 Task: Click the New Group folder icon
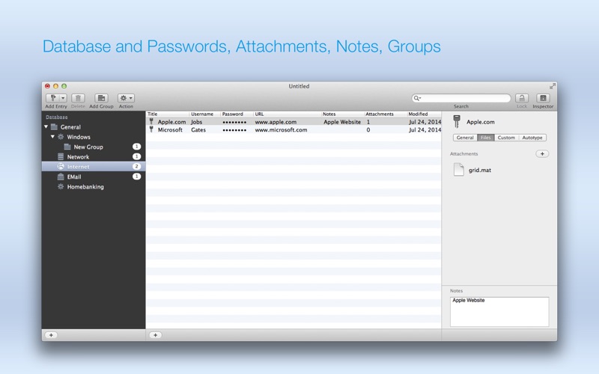(x=67, y=147)
